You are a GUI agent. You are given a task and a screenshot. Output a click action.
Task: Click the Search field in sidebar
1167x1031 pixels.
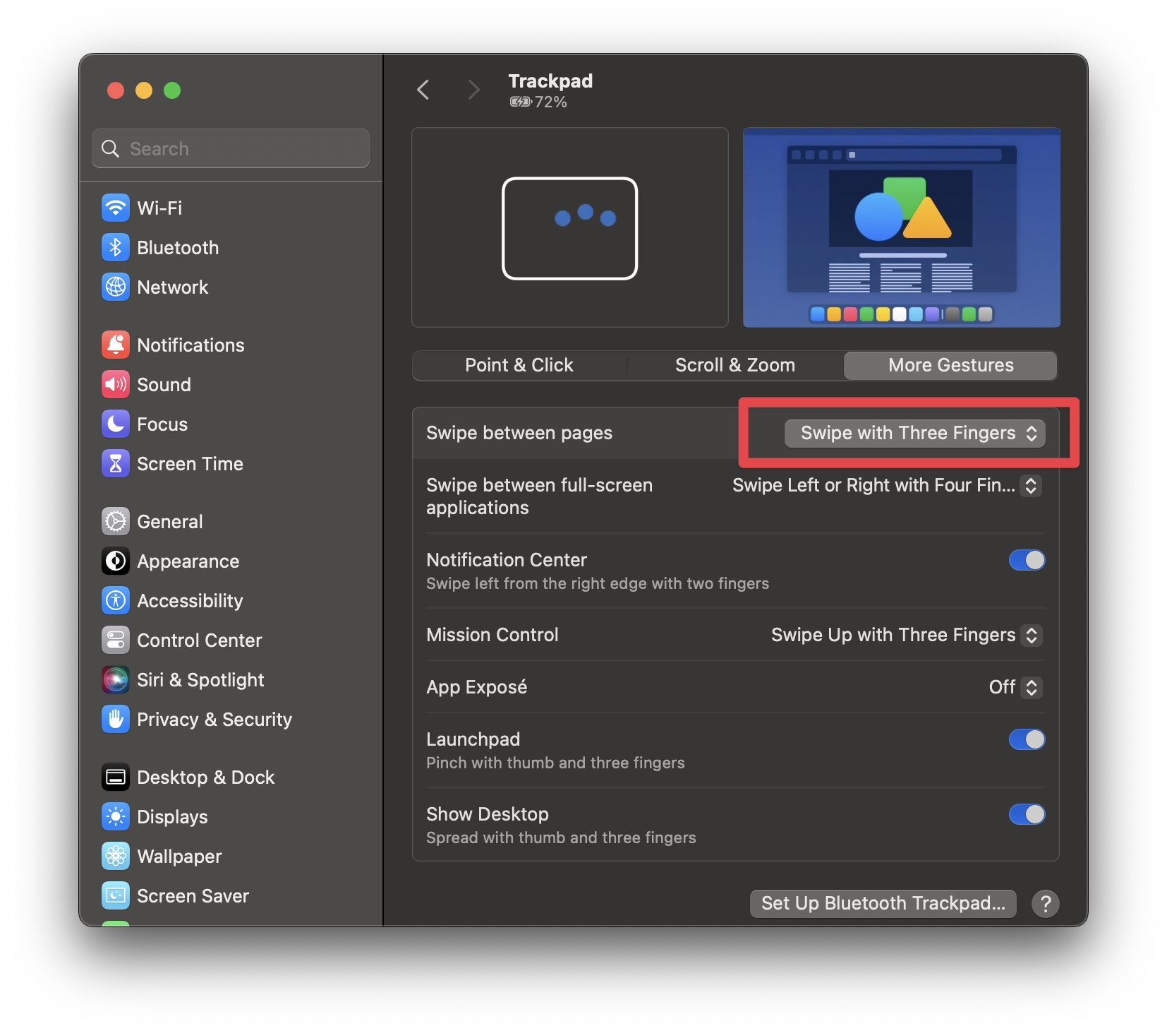click(x=231, y=148)
